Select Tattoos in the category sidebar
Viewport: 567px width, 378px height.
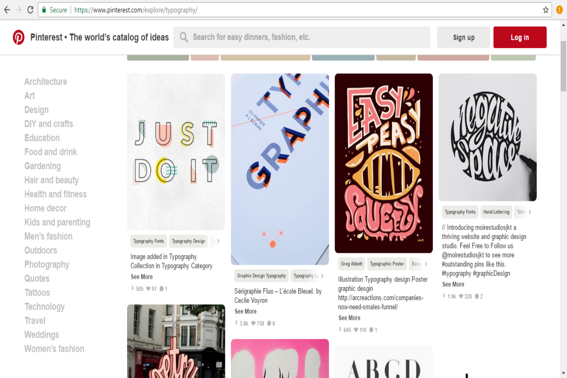pos(37,292)
